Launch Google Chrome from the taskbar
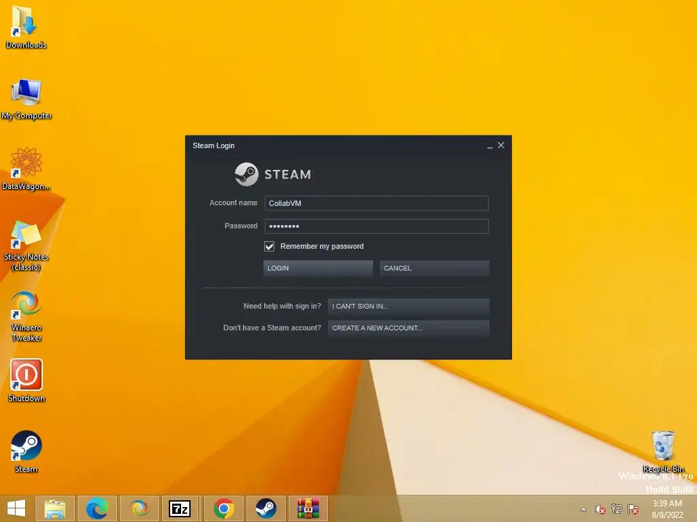The height and width of the screenshot is (522, 697). pos(223,508)
